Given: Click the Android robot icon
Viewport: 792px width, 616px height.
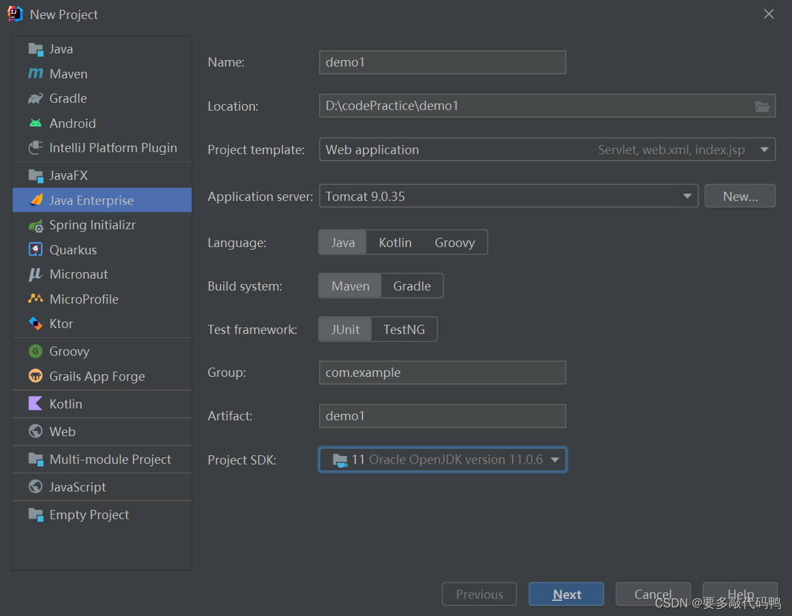Looking at the screenshot, I should (36, 123).
